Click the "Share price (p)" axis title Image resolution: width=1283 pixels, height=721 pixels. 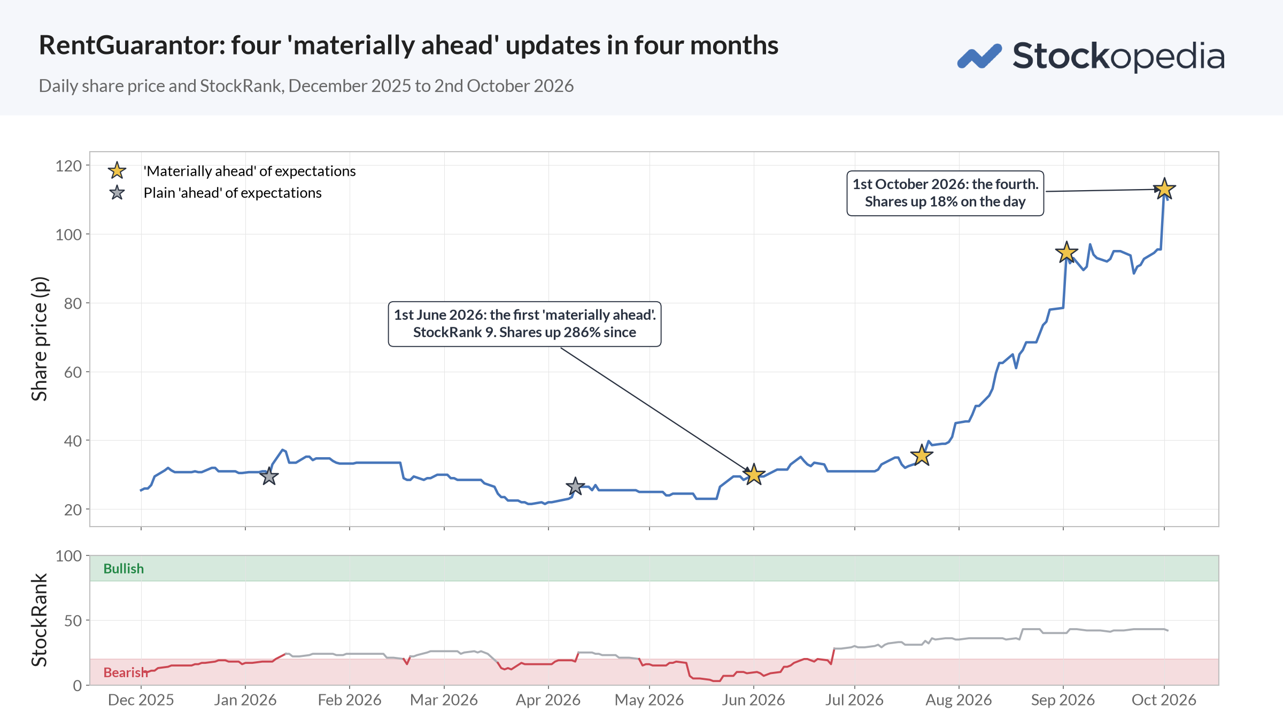(40, 339)
